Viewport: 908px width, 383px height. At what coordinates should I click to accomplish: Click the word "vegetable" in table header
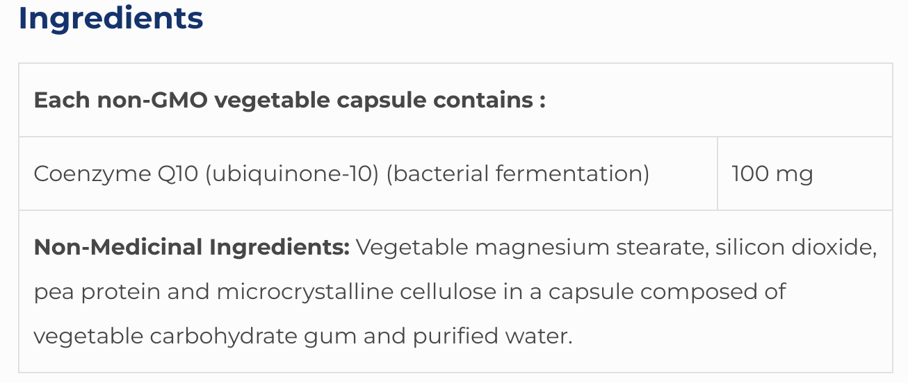pos(272,100)
